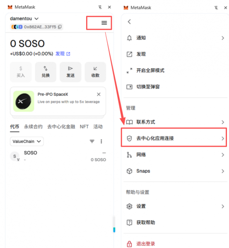
Task: Unpin the left MetaMask window
Action: click(100, 7)
